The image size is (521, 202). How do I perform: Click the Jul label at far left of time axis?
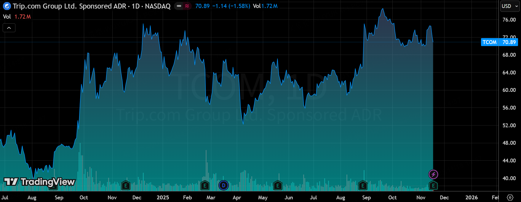pos(5,197)
